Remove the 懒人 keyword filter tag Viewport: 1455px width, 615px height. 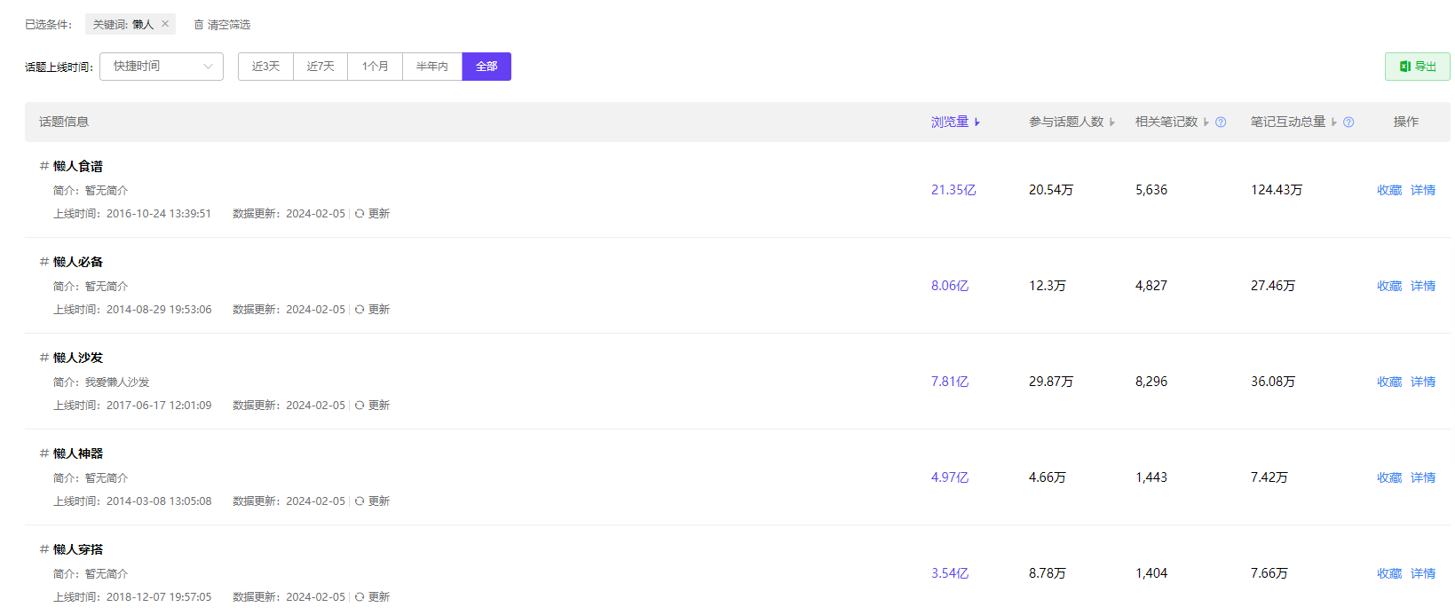[165, 24]
